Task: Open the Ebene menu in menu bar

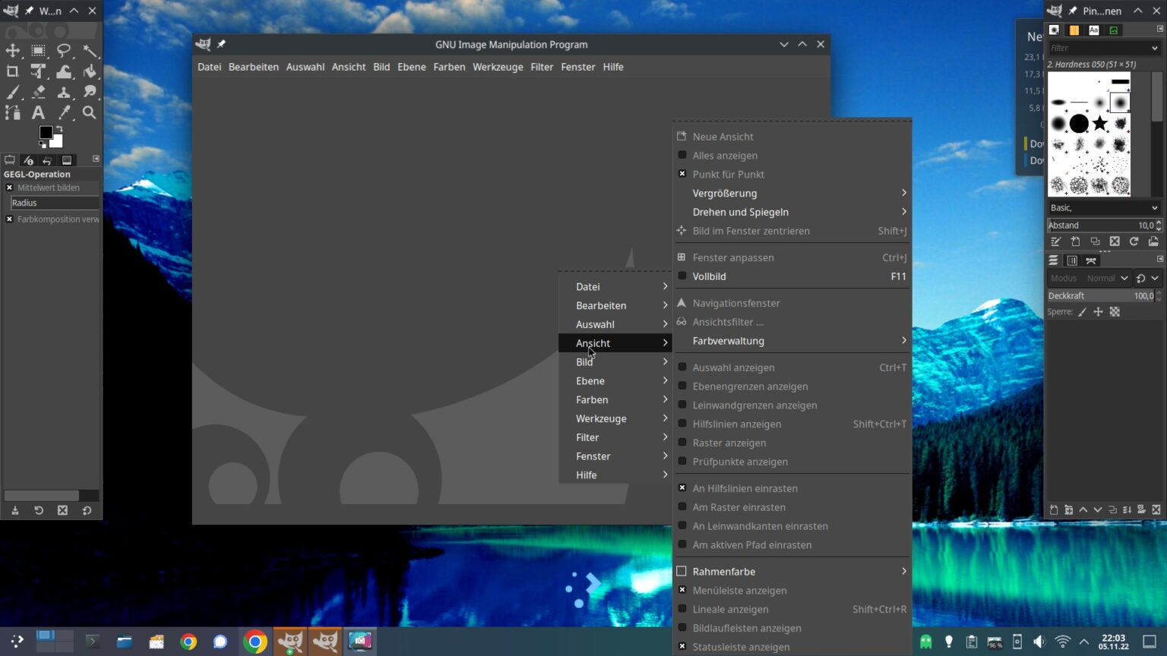Action: (x=412, y=67)
